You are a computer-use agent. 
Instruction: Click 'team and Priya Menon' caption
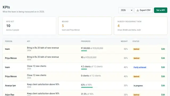click(x=71, y=30)
